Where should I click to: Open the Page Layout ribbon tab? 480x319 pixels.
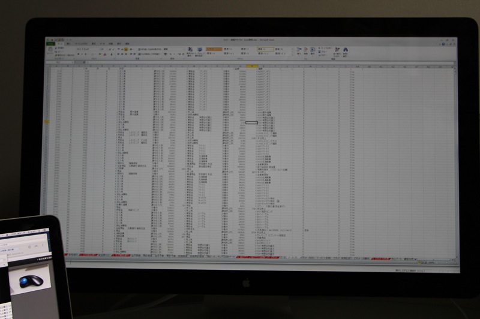pyautogui.click(x=81, y=44)
